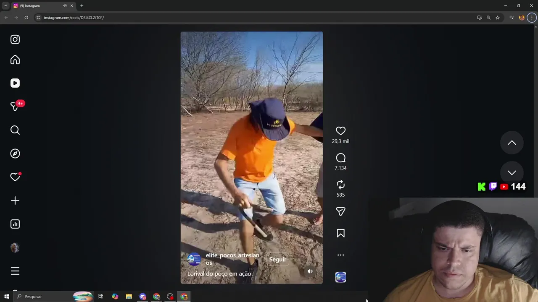
Task: Open Copilot on taskbar
Action: [x=115, y=297]
